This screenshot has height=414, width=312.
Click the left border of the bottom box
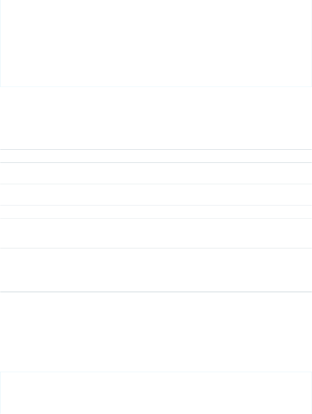(x=0, y=393)
